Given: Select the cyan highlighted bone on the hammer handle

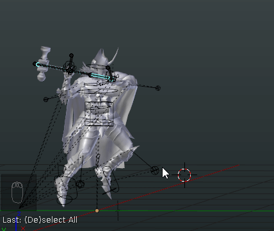Looking at the screenshot, I should [101, 77].
